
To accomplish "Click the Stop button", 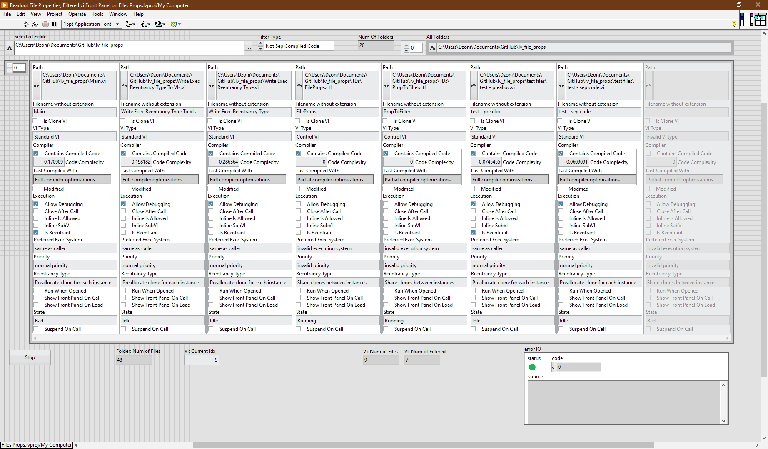I will coord(30,357).
